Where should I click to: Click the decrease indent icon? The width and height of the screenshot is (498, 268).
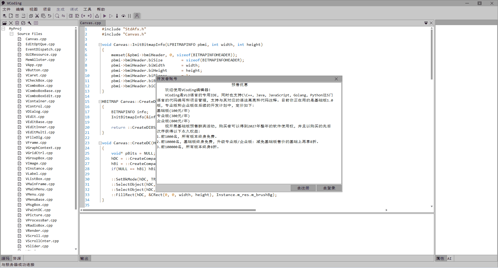tap(77, 16)
